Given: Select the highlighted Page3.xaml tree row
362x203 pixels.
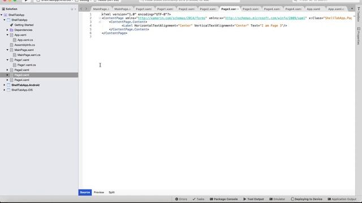Looking at the screenshot, I should (x=39, y=75).
